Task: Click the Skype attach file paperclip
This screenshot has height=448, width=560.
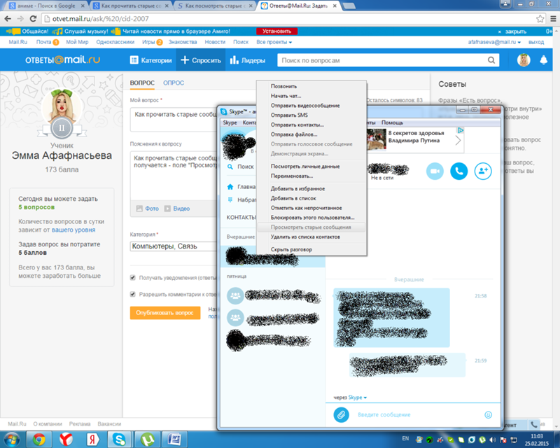Action: (x=341, y=414)
